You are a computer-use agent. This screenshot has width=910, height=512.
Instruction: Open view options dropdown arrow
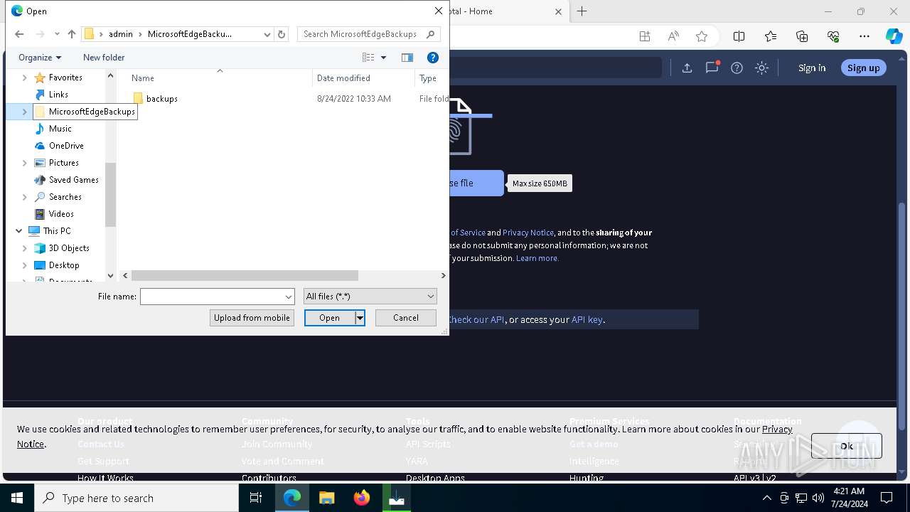[x=383, y=58]
